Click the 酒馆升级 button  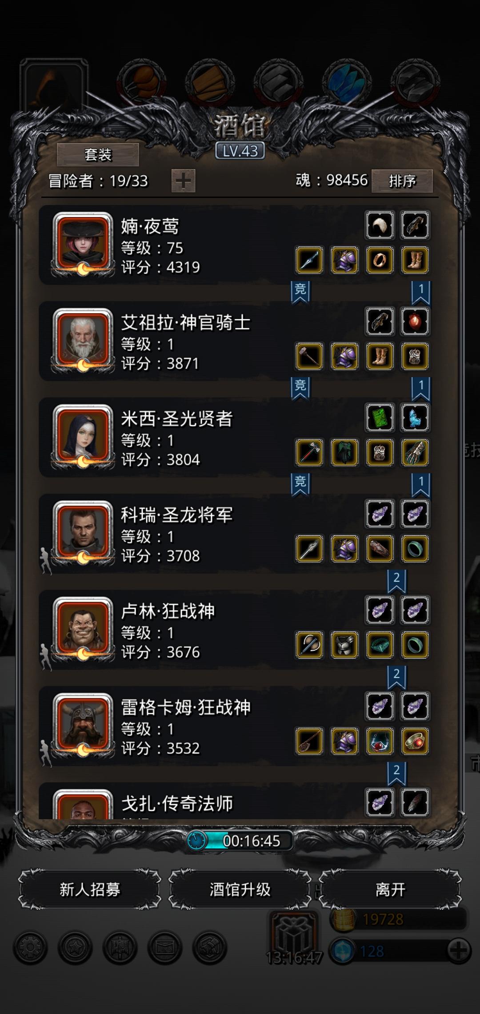pyautogui.click(x=240, y=889)
